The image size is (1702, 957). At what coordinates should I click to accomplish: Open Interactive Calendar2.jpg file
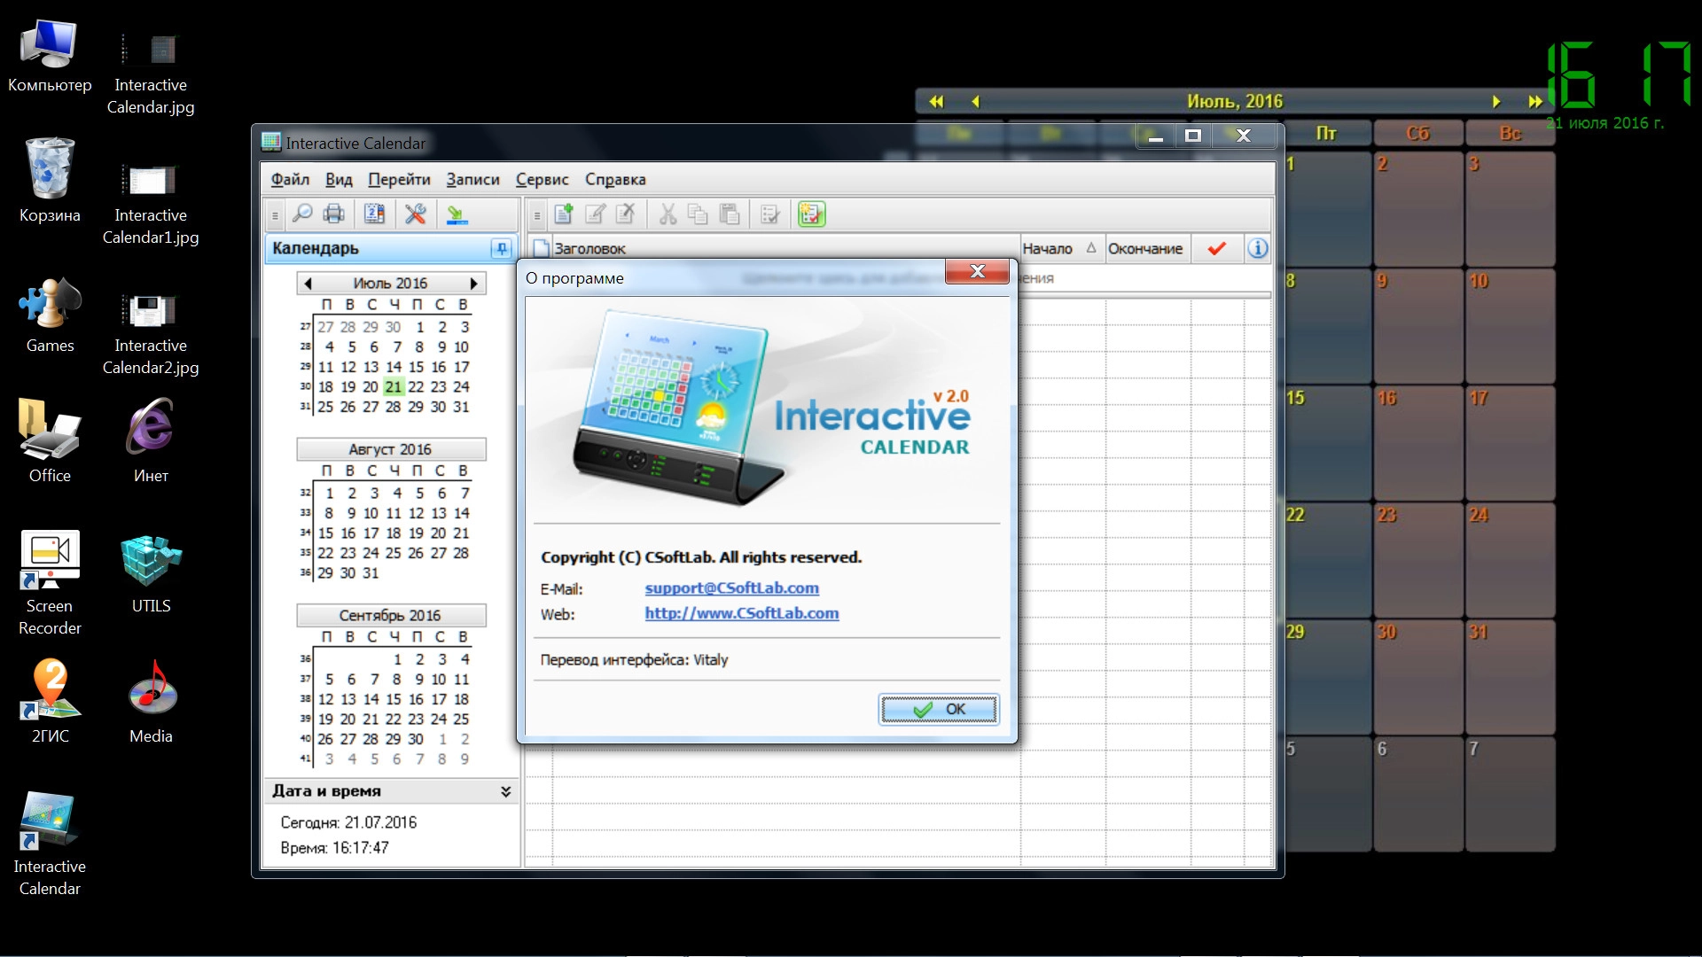[x=151, y=333]
